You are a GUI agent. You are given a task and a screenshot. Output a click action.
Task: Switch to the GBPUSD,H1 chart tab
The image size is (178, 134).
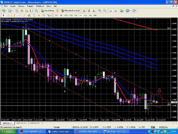(x=21, y=123)
